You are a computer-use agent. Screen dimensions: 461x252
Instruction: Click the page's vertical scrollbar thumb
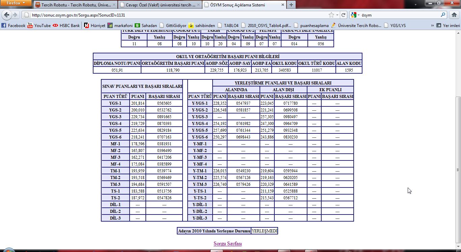458,170
